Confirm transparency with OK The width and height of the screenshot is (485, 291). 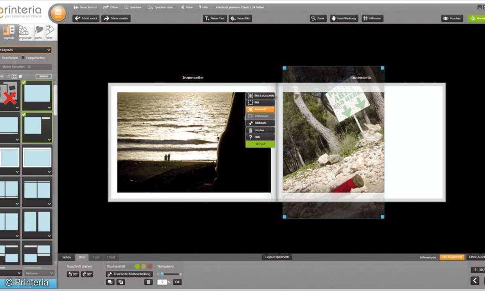(177, 282)
